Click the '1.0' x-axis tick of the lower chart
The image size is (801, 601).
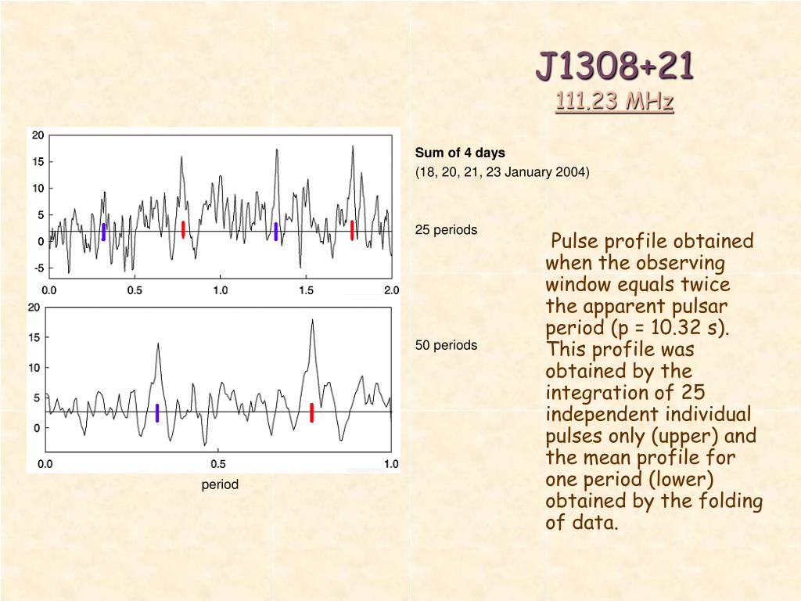pyautogui.click(x=391, y=464)
